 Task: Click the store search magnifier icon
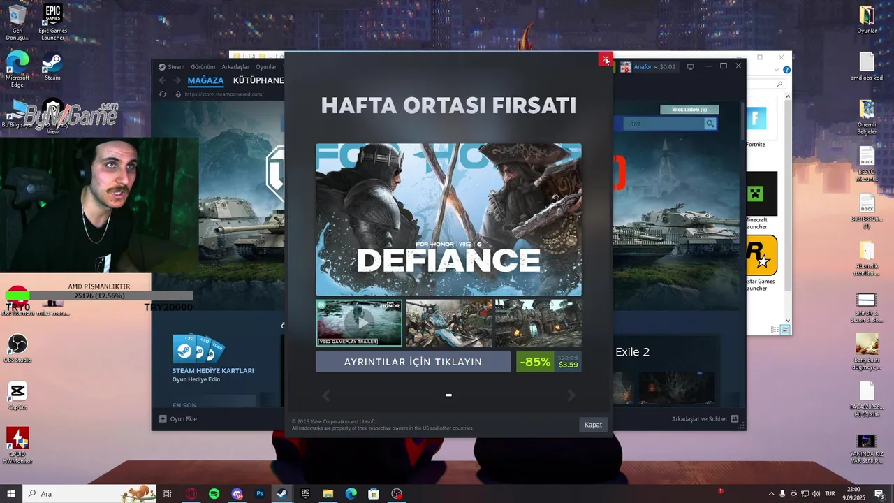pos(710,124)
